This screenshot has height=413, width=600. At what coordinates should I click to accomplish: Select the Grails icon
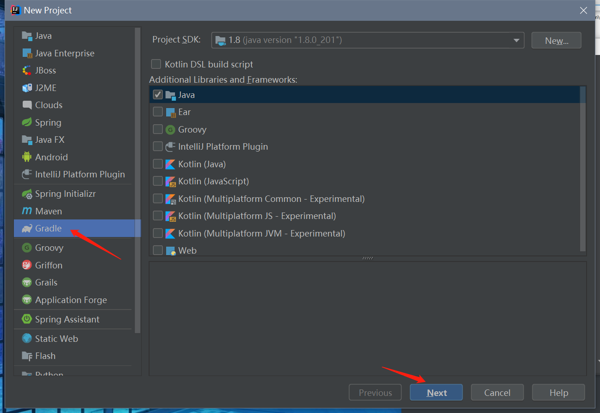coord(27,282)
